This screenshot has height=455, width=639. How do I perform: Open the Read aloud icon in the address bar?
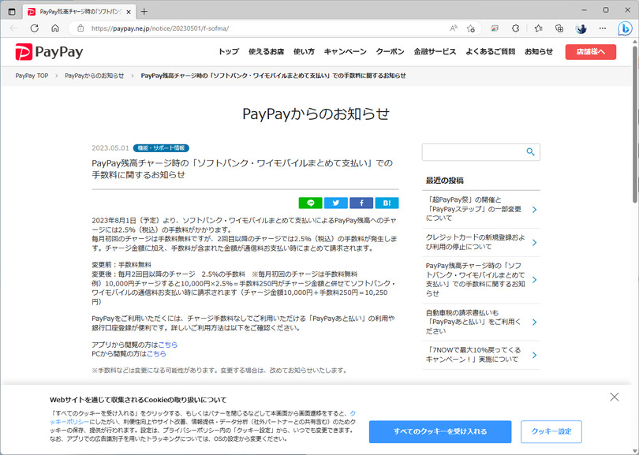pos(454,28)
